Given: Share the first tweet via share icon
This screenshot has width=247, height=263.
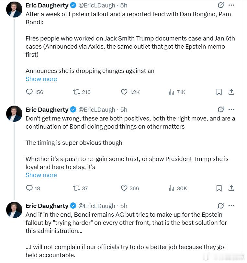Looking at the screenshot, I should tap(231, 92).
